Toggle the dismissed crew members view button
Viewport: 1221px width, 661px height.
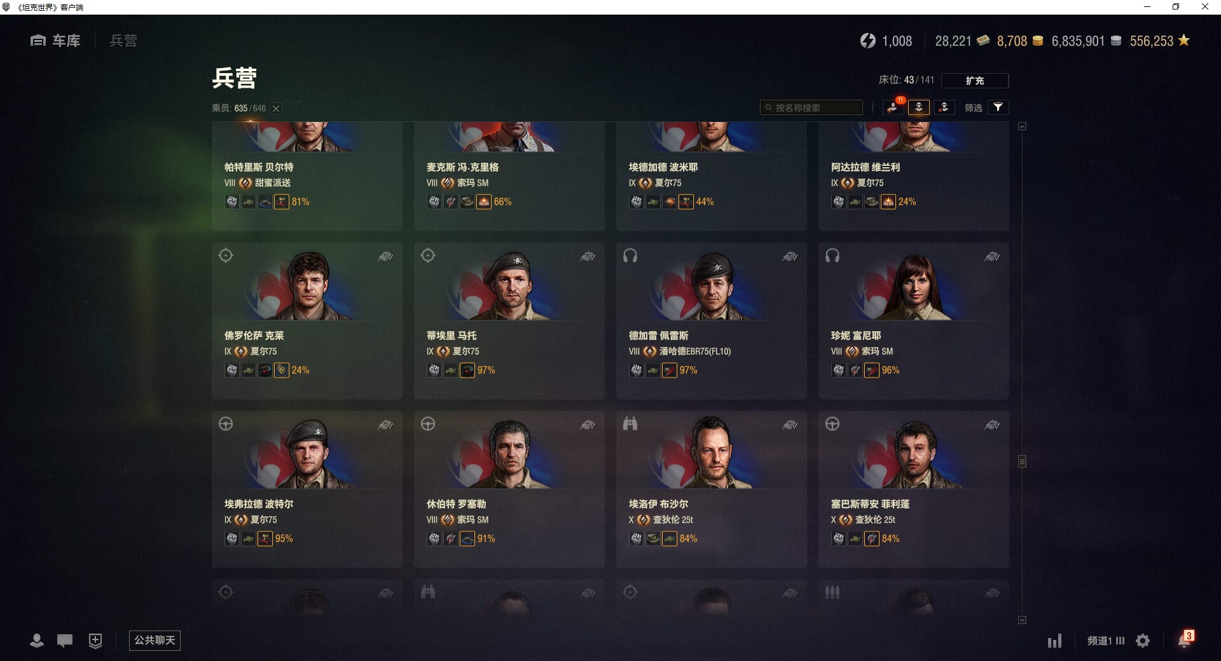[x=944, y=107]
